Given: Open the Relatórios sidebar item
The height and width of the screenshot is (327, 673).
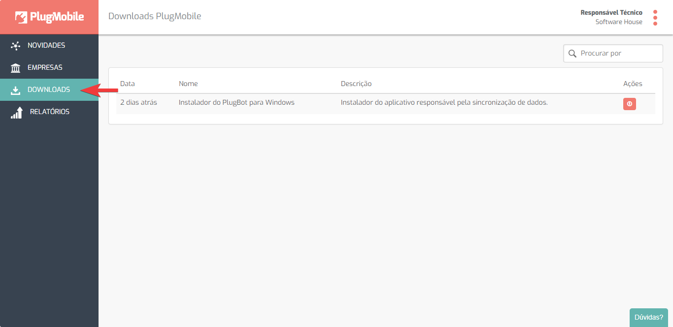Looking at the screenshot, I should coord(49,112).
